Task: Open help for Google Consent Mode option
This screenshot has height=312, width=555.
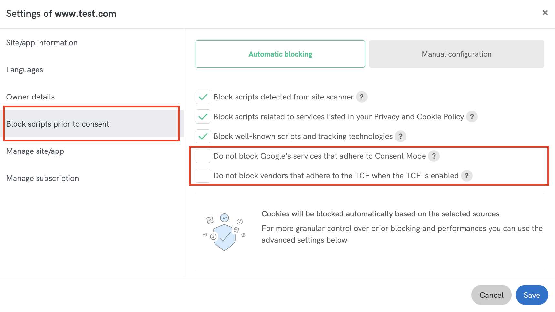Action: pyautogui.click(x=434, y=156)
